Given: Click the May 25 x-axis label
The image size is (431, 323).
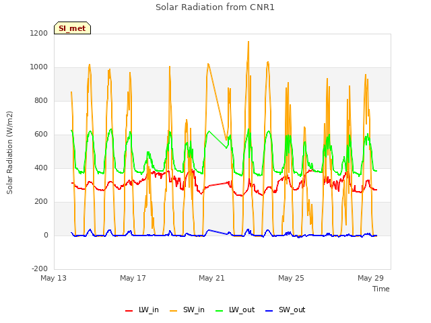Looking at the screenshot, I should click(x=291, y=278).
